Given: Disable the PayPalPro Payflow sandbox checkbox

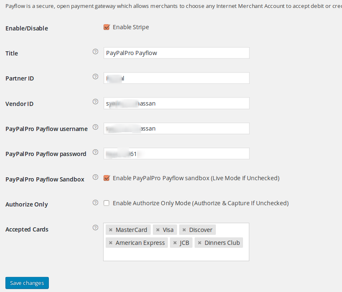Looking at the screenshot, I should (106, 178).
